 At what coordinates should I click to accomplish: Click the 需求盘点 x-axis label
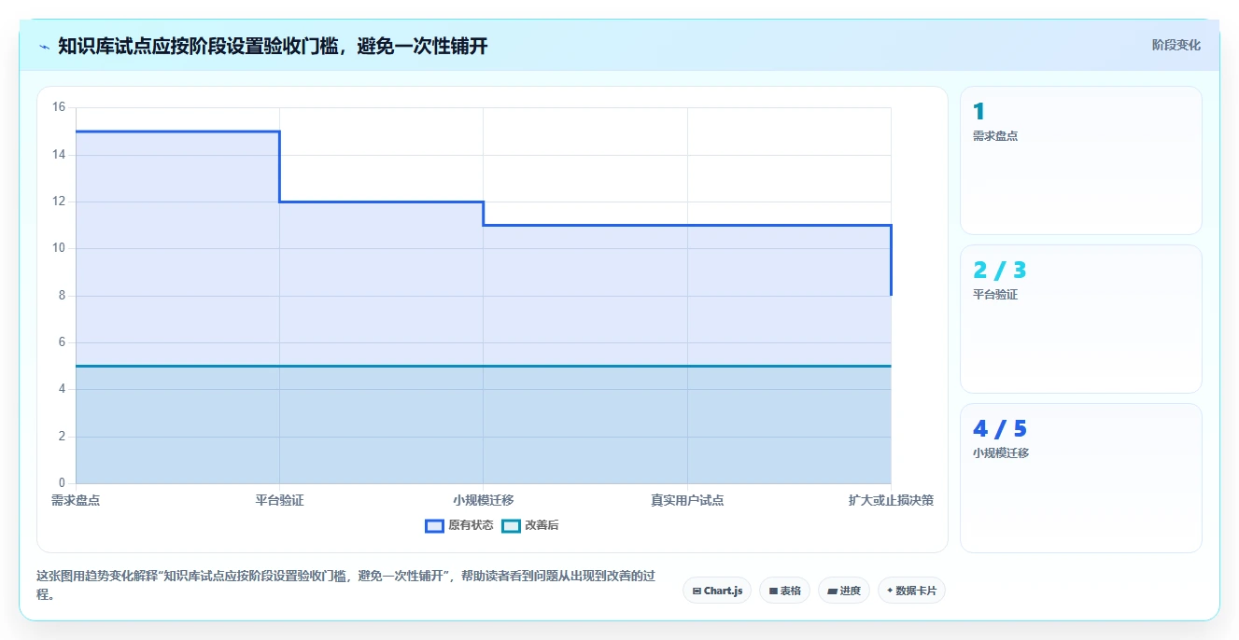(x=76, y=500)
